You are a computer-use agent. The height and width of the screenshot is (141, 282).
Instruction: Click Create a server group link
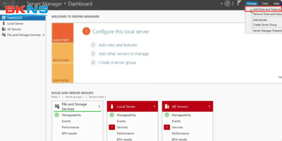pyautogui.click(x=117, y=63)
